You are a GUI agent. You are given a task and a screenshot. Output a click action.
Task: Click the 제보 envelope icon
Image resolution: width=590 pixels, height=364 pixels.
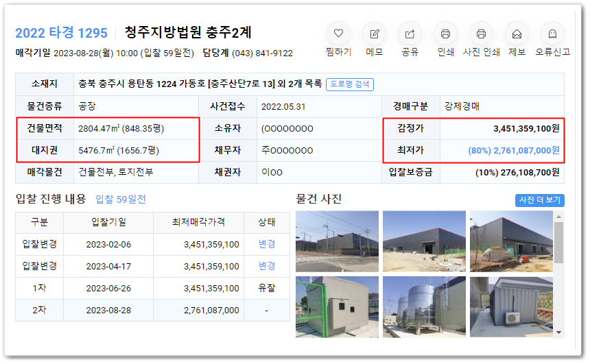517,34
